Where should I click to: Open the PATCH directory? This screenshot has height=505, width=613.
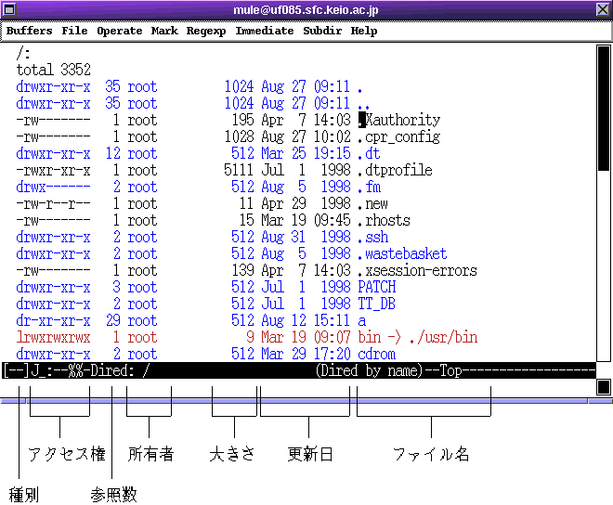click(x=376, y=287)
